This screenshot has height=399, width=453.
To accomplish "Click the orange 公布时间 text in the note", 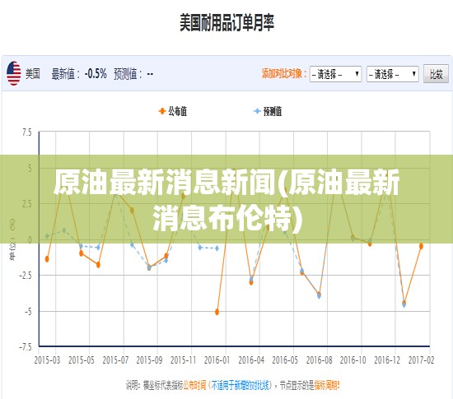I will click(194, 385).
